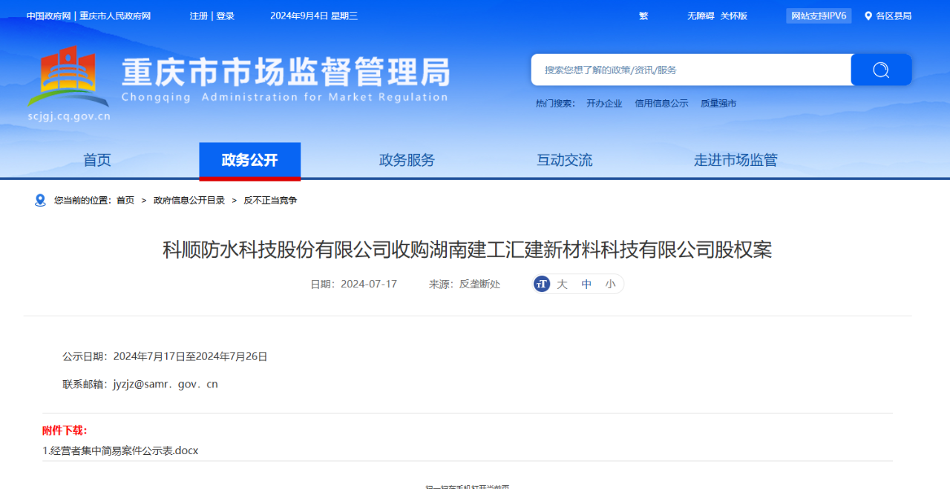
Task: Enable 无障碍 accessibility mode
Action: click(700, 16)
